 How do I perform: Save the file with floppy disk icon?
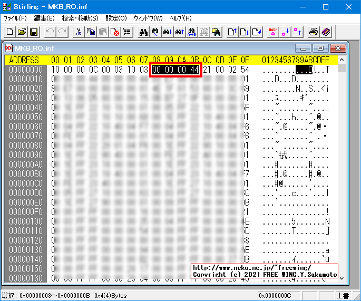pos(33,32)
